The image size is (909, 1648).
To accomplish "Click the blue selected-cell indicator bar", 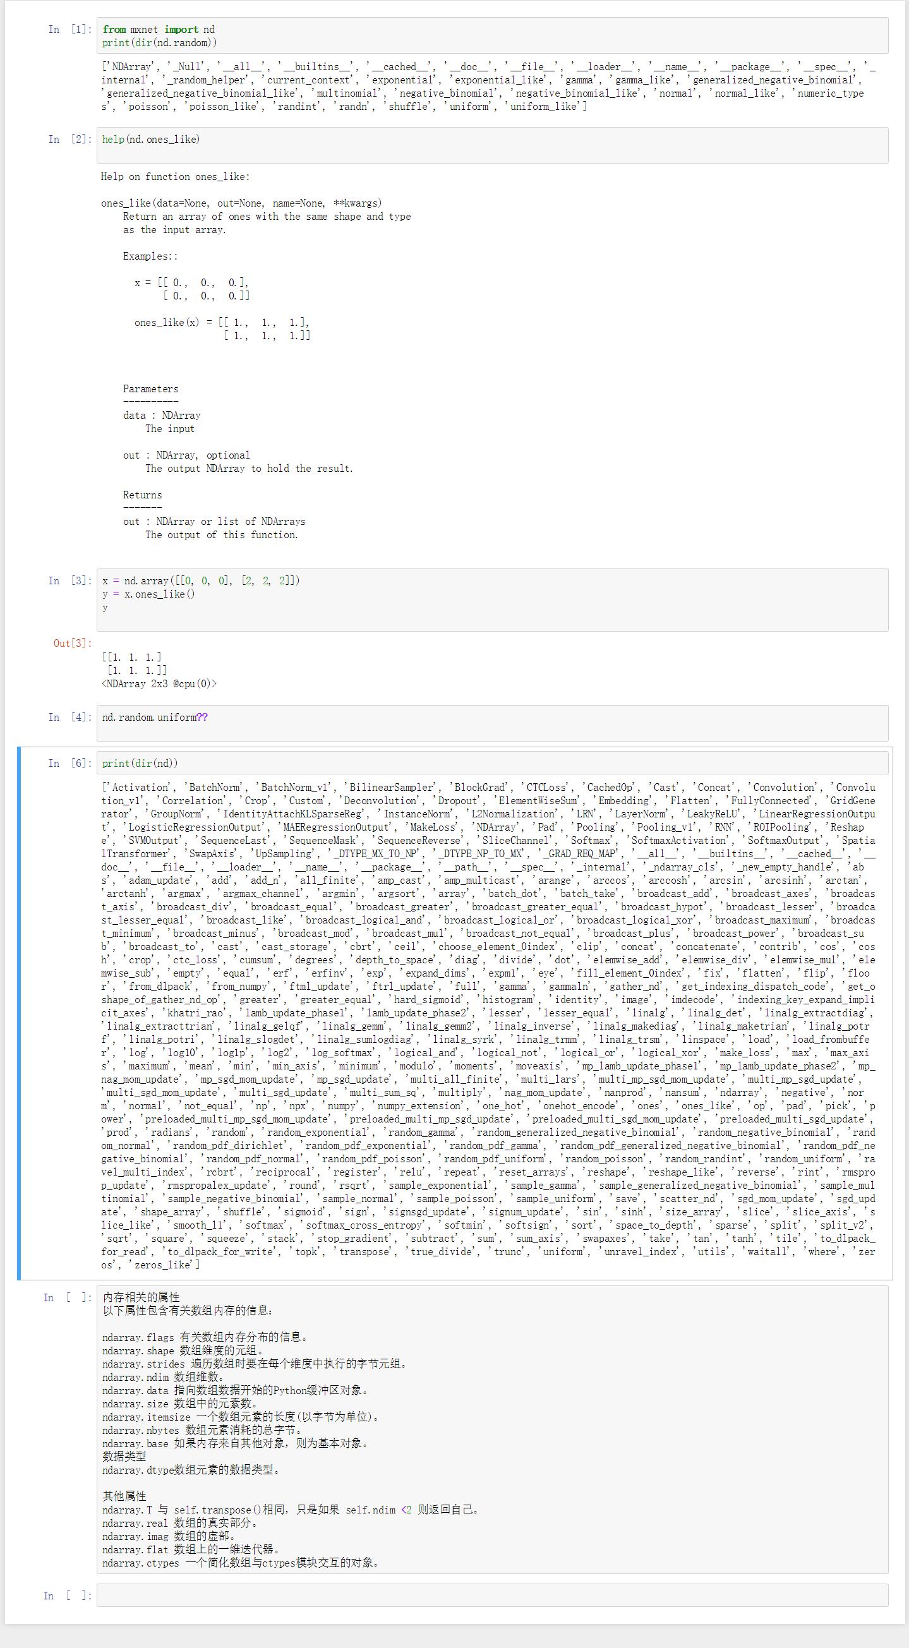I will tap(19, 1013).
